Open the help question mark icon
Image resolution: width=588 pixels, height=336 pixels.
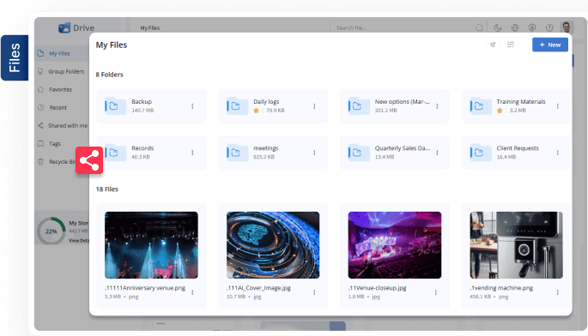pos(549,27)
